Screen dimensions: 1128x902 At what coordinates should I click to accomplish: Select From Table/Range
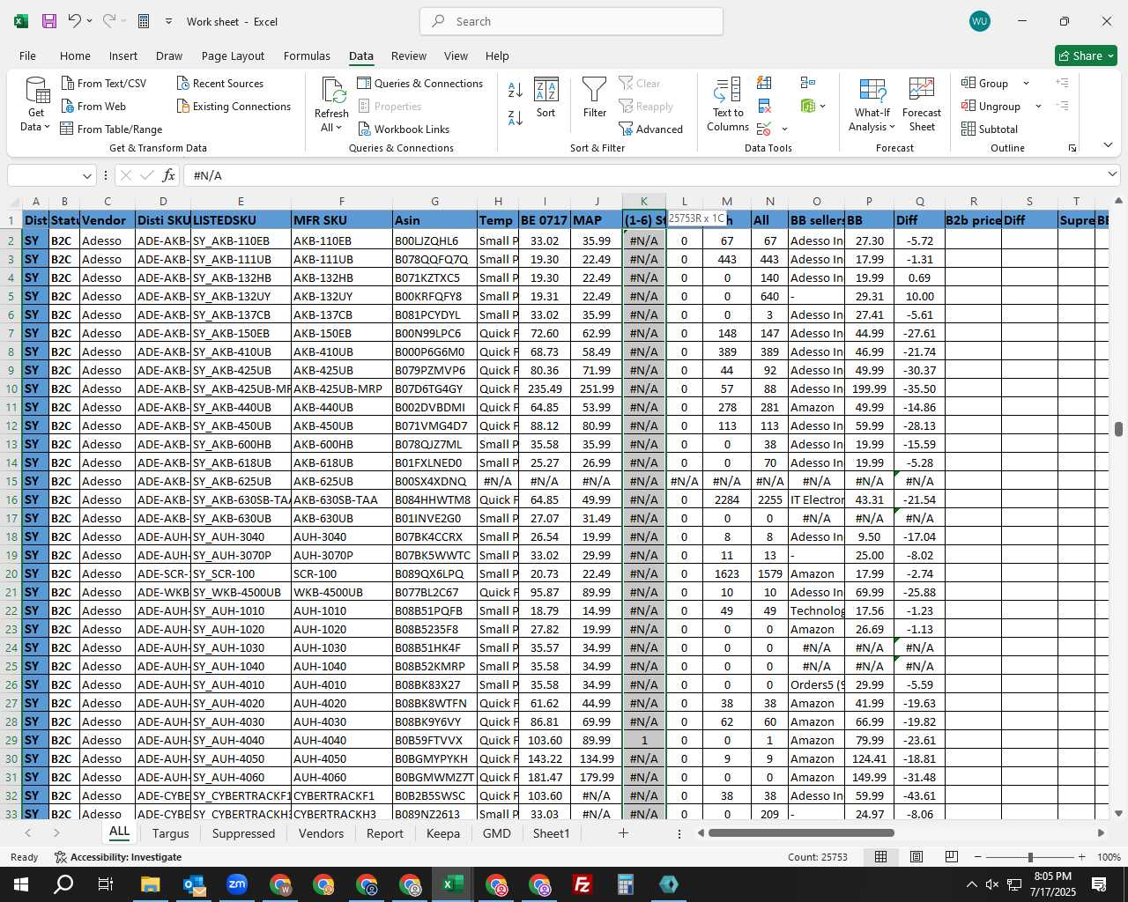pos(111,129)
